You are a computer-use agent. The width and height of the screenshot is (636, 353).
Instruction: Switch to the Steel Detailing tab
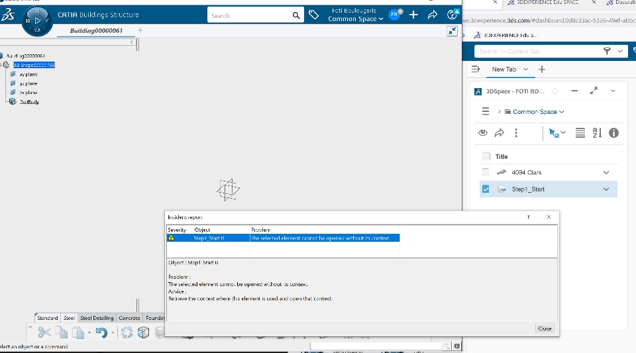(97, 318)
